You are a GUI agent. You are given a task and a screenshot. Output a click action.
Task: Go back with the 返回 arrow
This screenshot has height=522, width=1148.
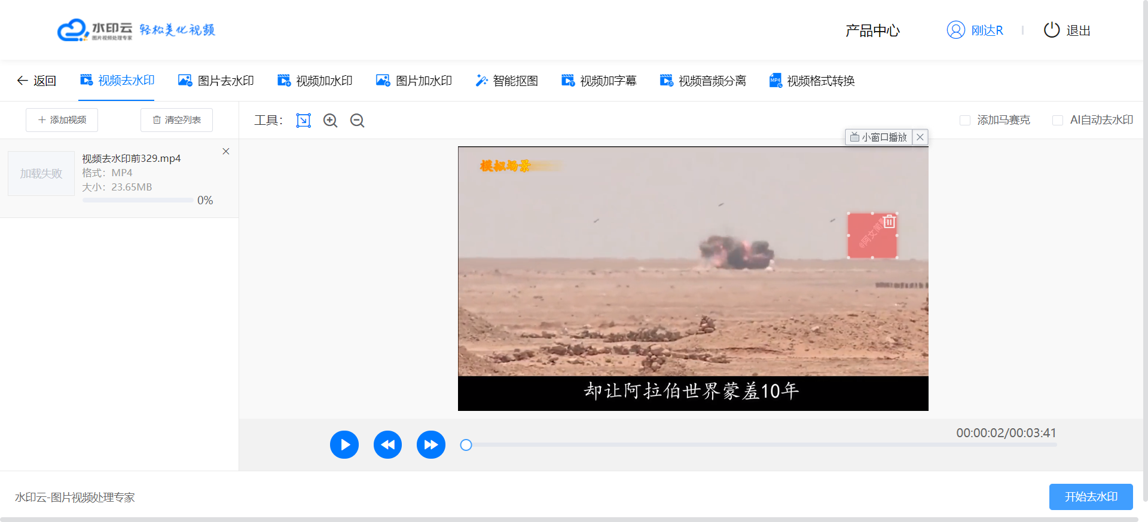pyautogui.click(x=36, y=81)
